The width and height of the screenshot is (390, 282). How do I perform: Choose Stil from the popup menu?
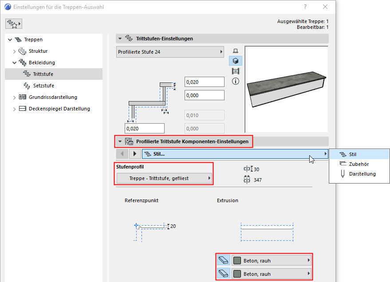(359, 154)
